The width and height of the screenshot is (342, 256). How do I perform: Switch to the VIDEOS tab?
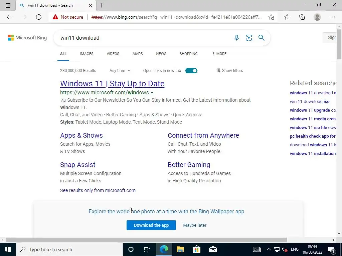pos(113,54)
